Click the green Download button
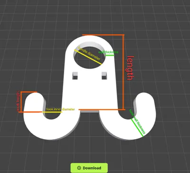The width and height of the screenshot is (190, 173). [89, 168]
